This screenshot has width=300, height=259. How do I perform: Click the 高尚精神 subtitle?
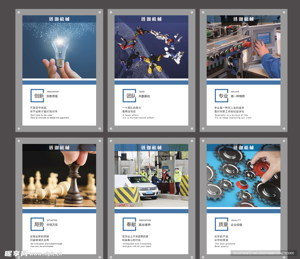click(144, 225)
